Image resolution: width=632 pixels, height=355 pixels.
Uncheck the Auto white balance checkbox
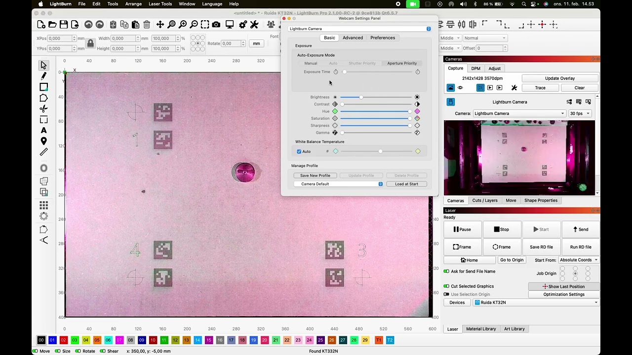pos(299,151)
